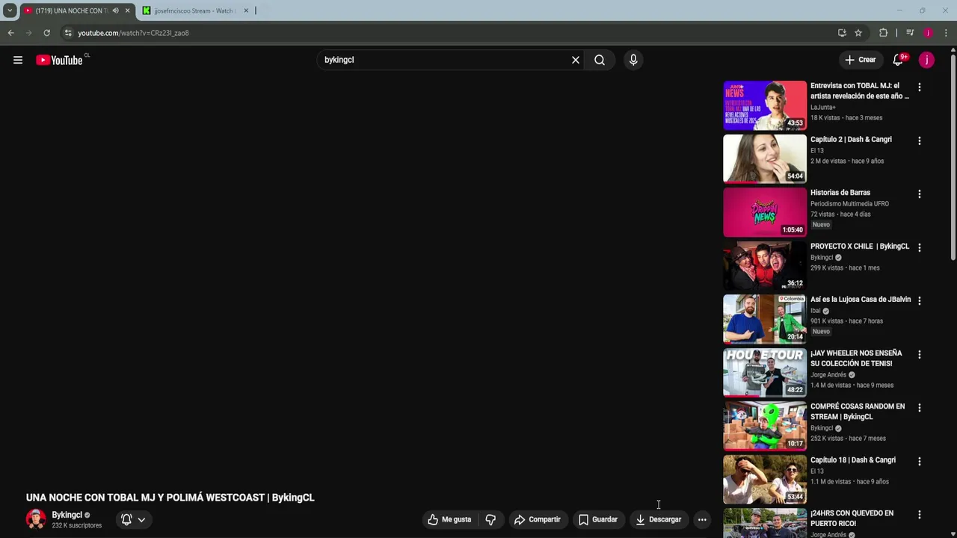This screenshot has width=957, height=538.
Task: Open Chrome three-dot menu
Action: point(946,33)
